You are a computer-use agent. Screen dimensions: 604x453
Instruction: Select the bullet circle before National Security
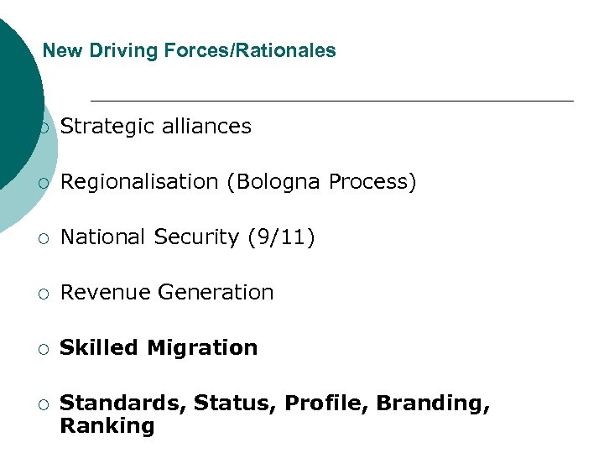44,238
